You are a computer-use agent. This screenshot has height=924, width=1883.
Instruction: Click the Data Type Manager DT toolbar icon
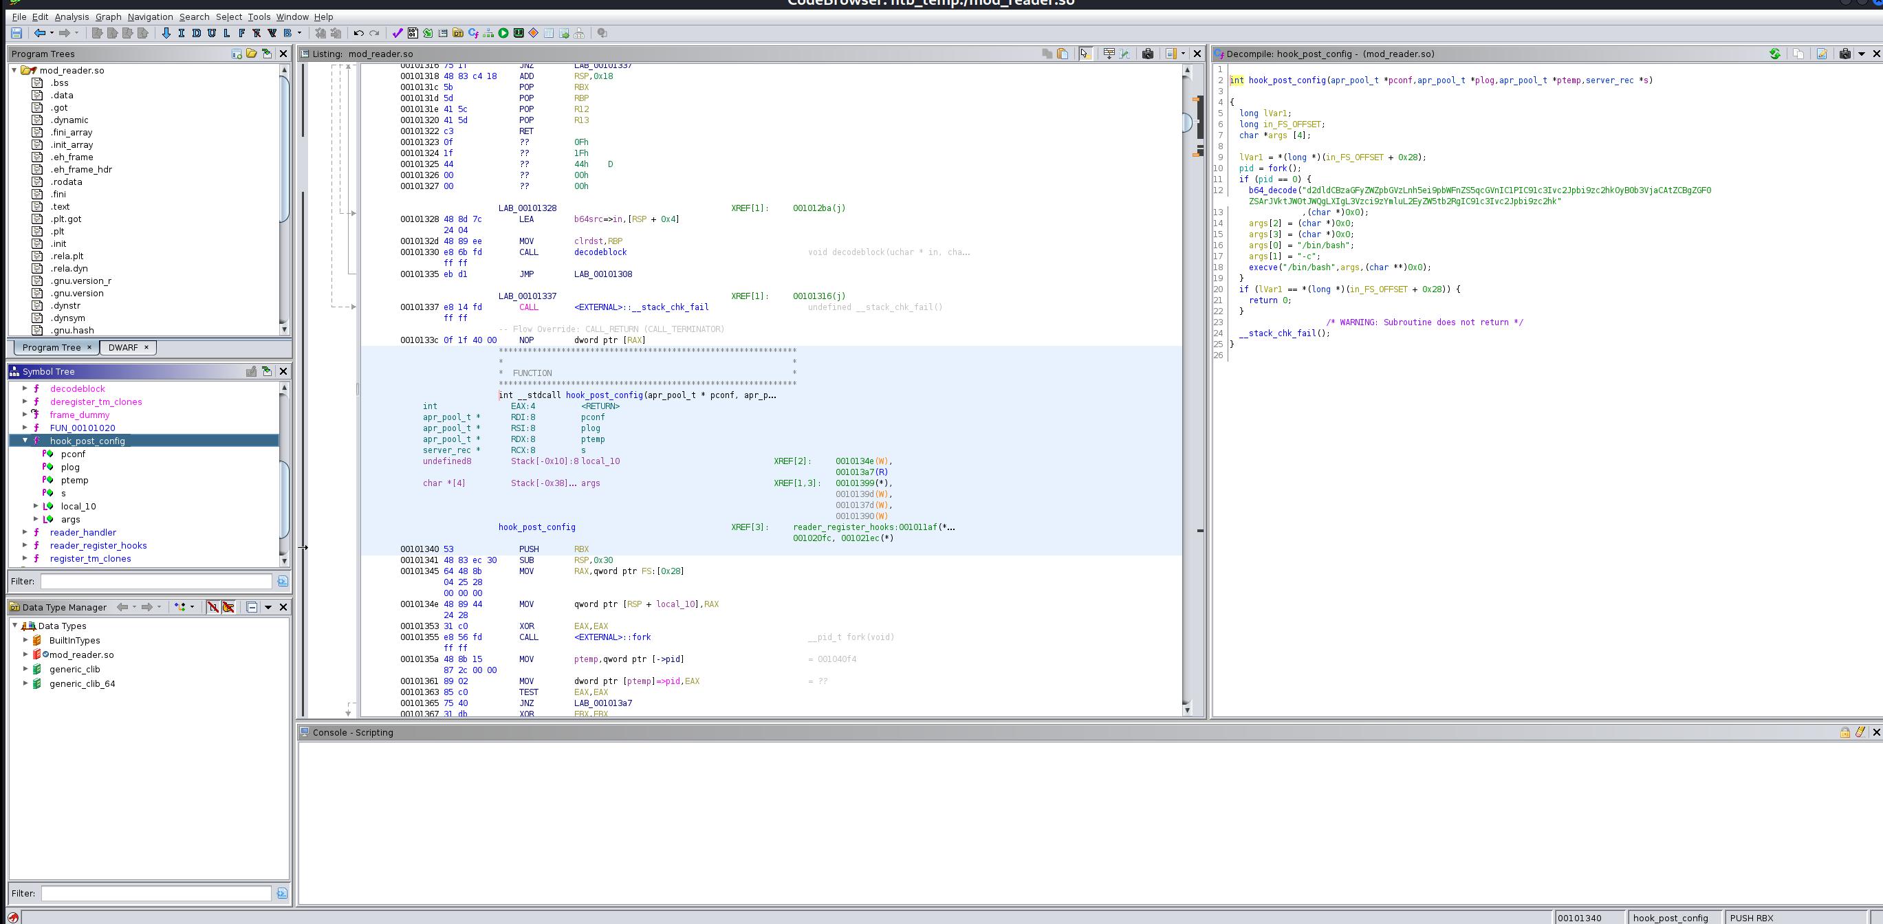(458, 33)
